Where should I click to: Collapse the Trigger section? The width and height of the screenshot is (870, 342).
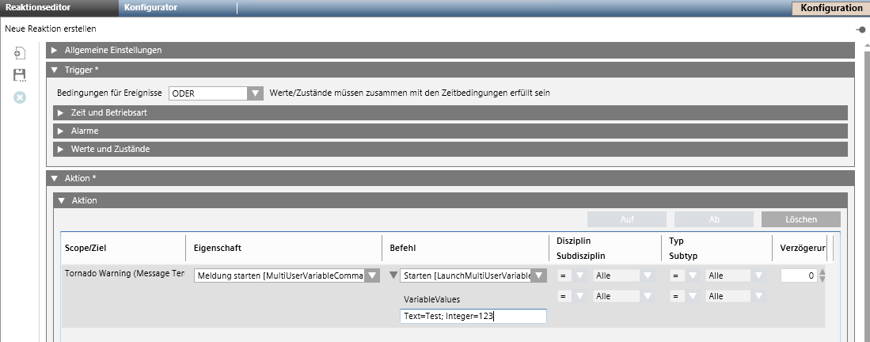tap(55, 70)
